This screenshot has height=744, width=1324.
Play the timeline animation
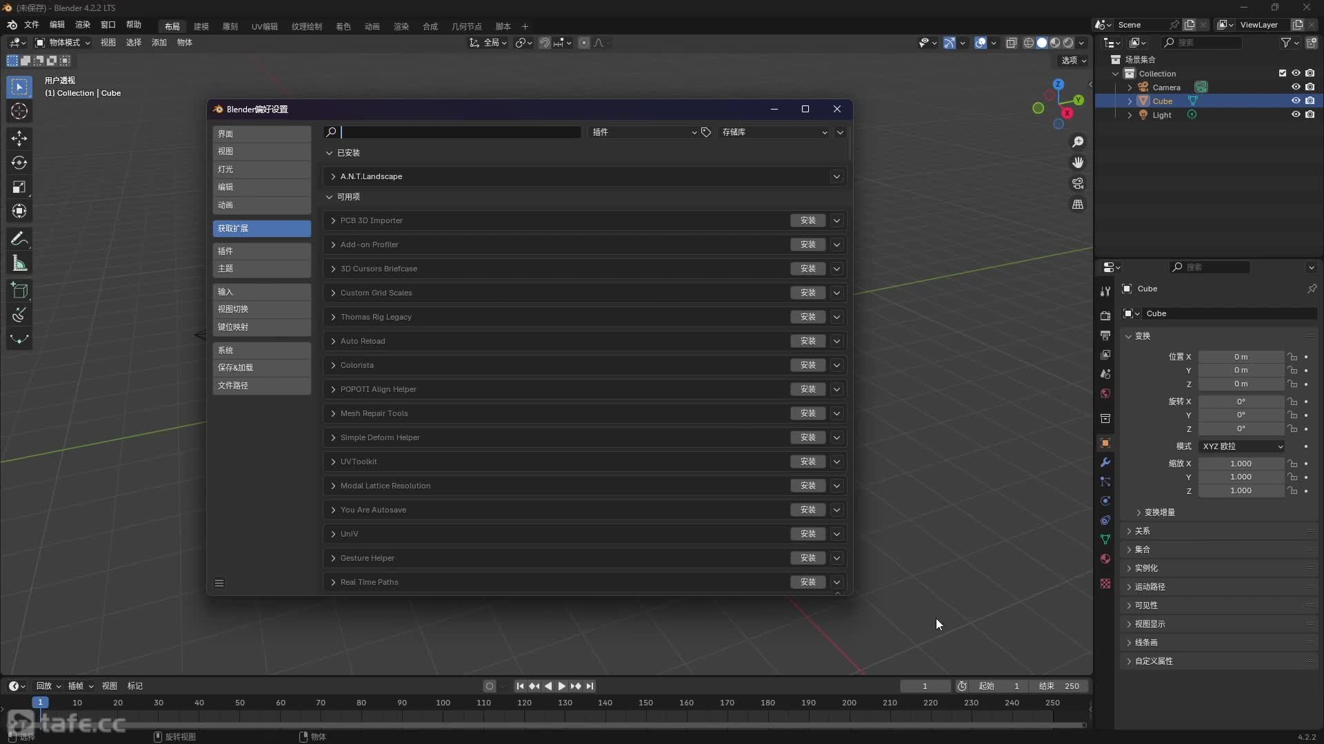(561, 686)
